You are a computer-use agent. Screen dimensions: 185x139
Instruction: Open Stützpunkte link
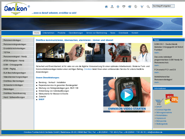[x=161, y=121]
